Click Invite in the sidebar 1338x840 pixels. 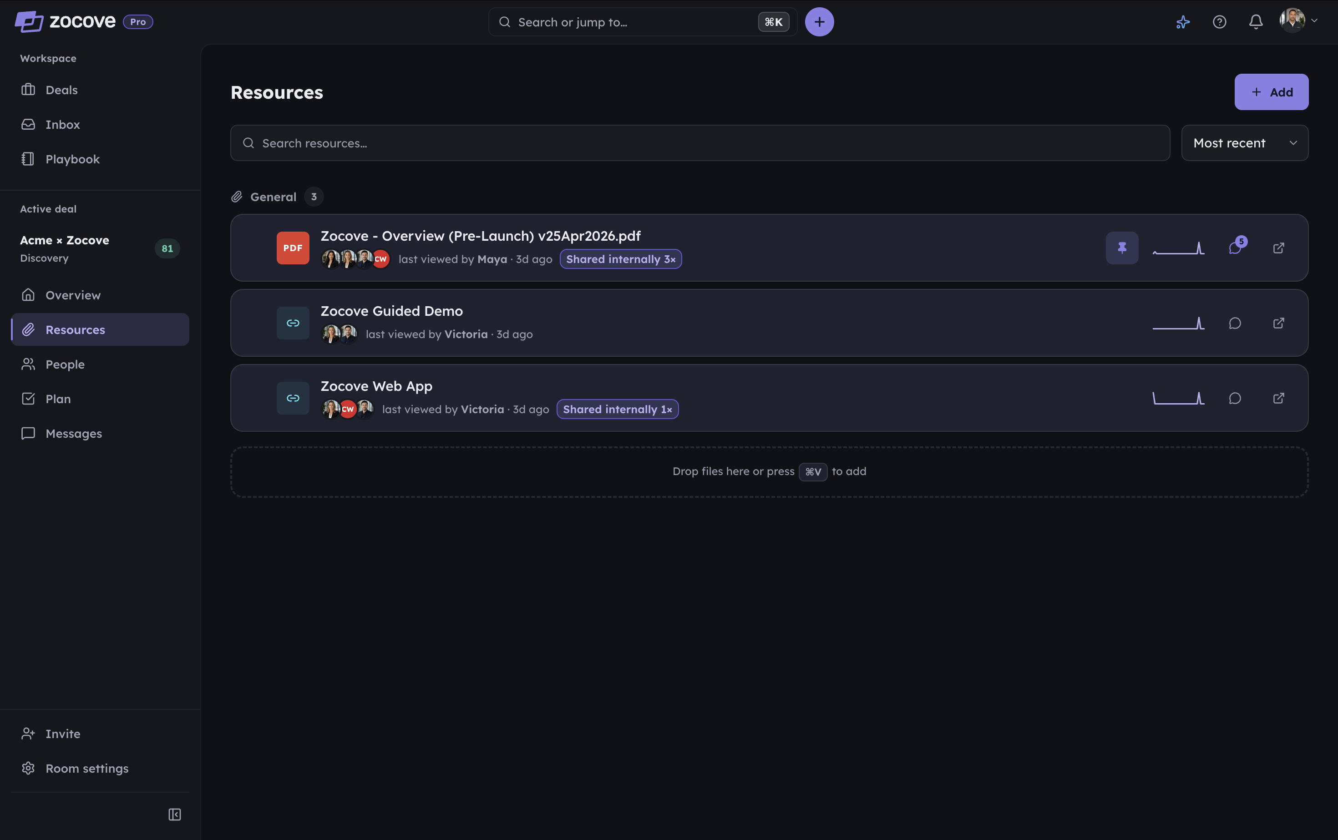tap(100, 734)
